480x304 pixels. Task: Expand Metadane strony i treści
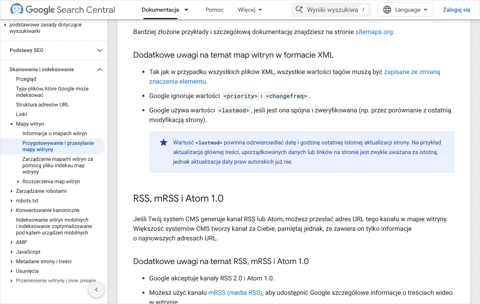tap(12, 262)
